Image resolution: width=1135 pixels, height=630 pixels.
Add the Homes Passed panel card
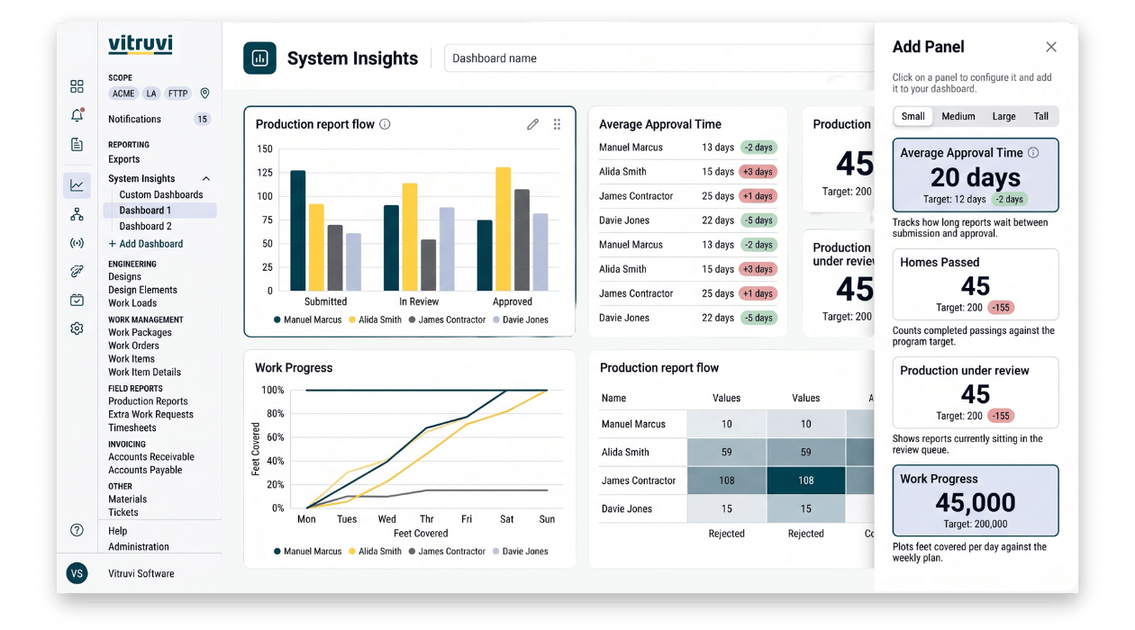click(x=976, y=284)
